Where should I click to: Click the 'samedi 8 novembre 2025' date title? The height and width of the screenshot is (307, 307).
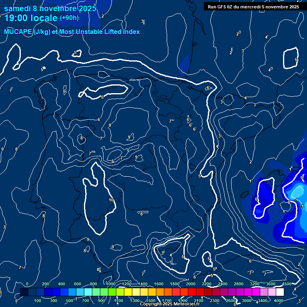click(50, 9)
